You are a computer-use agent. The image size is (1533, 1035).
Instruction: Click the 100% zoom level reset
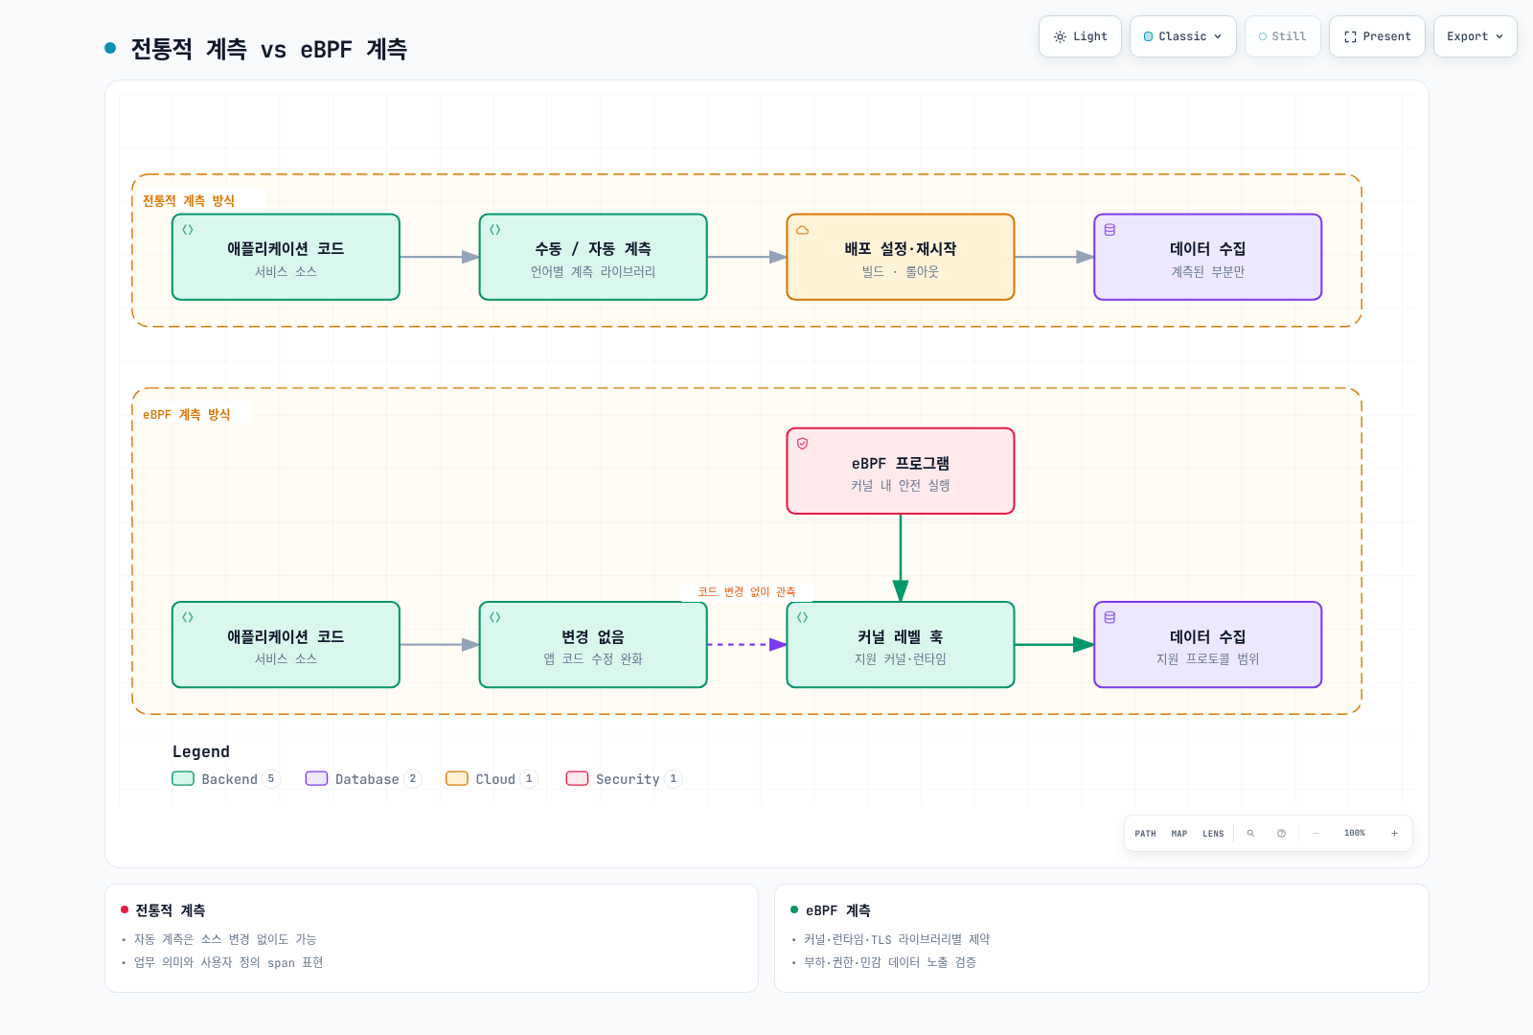(1354, 834)
